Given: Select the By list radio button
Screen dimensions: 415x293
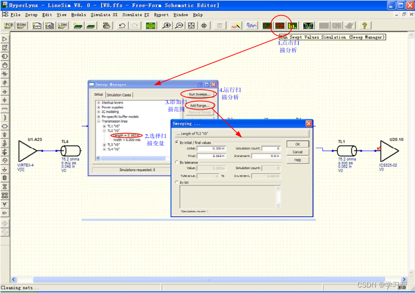Looking at the screenshot, I should click(177, 182).
